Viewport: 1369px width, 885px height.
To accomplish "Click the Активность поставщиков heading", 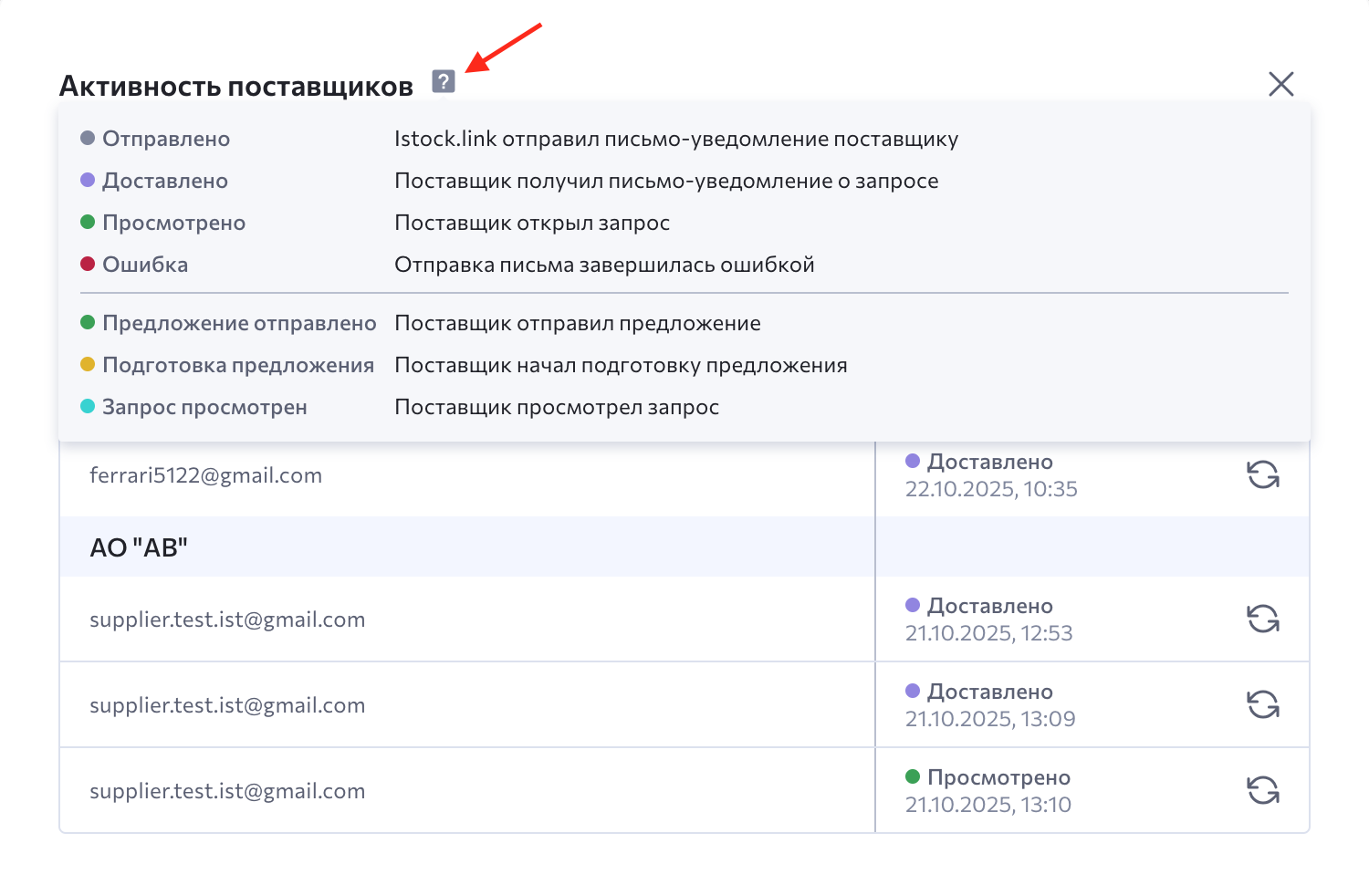I will (x=236, y=86).
